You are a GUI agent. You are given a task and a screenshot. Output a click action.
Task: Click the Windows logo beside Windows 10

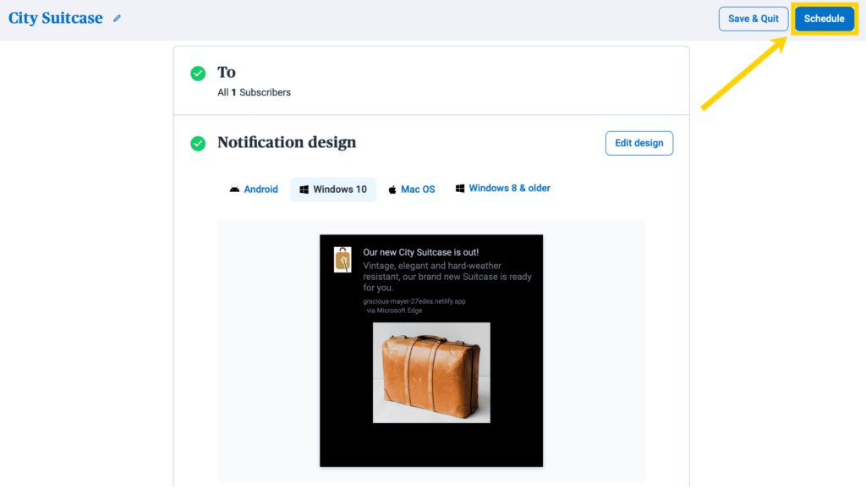click(304, 190)
